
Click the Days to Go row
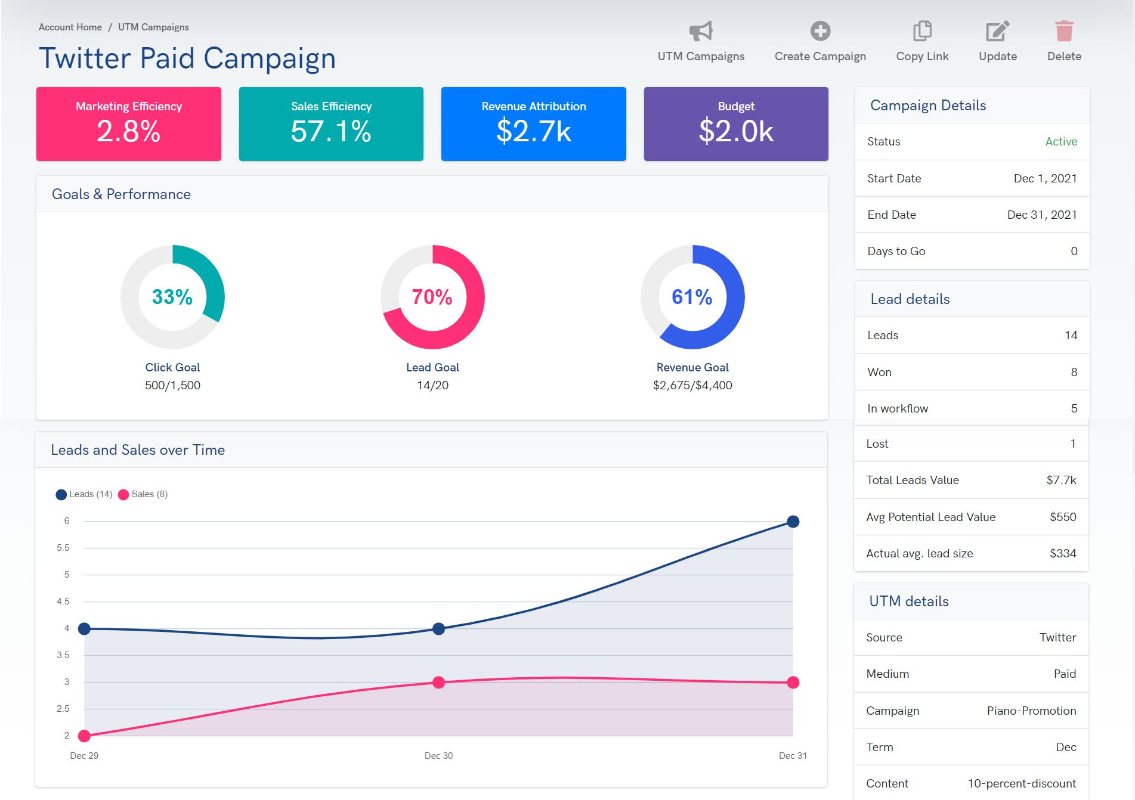tap(972, 251)
